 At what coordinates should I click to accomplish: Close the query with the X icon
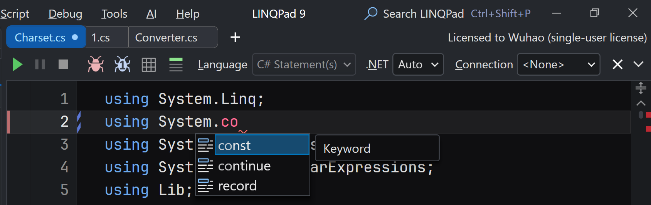(617, 64)
